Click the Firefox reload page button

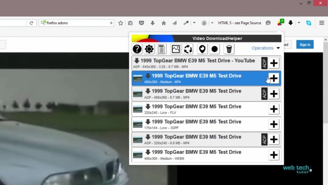(x=32, y=23)
